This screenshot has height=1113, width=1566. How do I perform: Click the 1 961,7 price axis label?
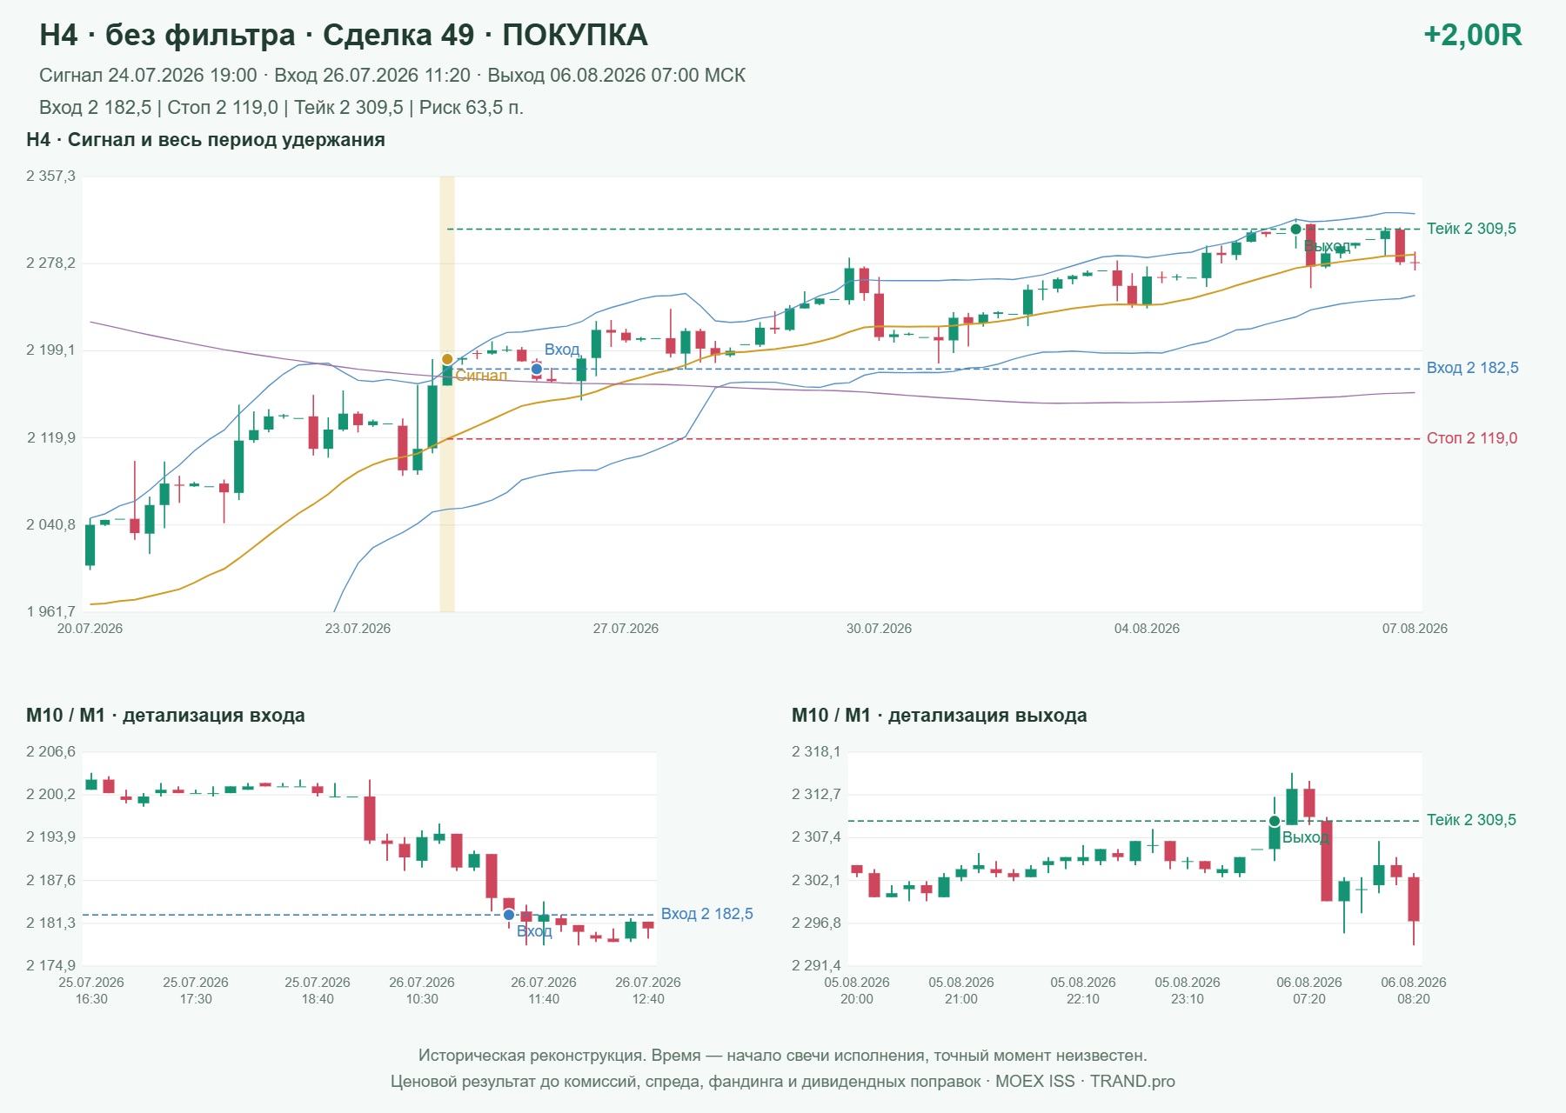point(51,612)
